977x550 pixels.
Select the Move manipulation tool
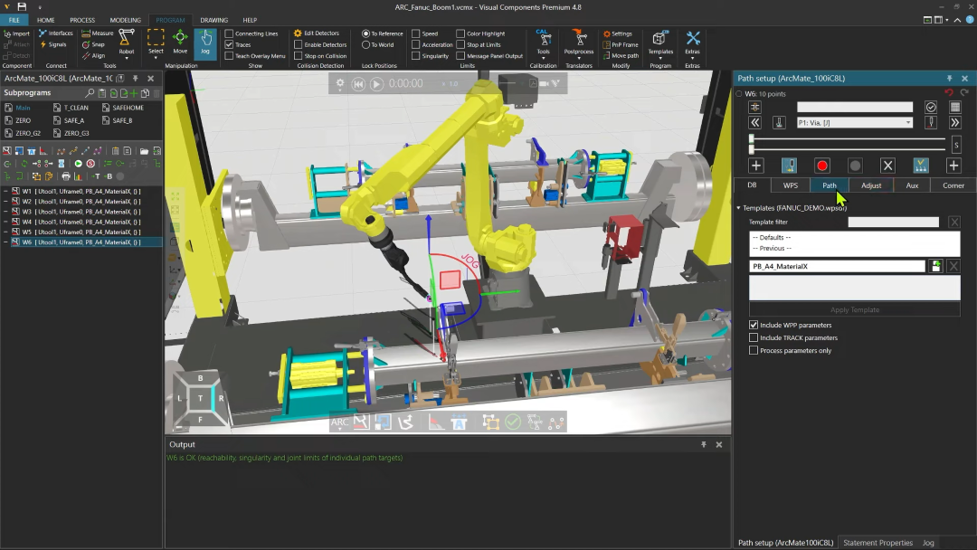pos(180,43)
